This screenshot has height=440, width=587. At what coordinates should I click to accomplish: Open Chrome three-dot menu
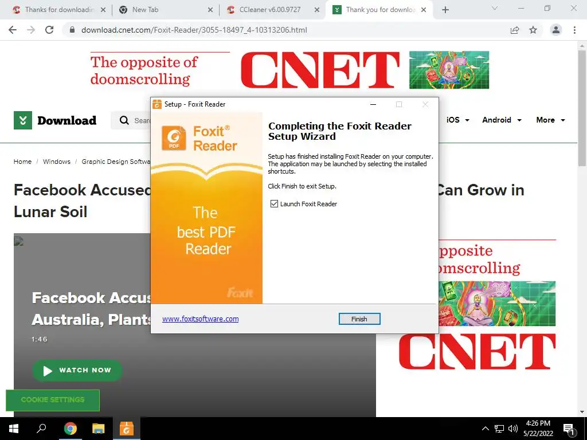tap(574, 30)
